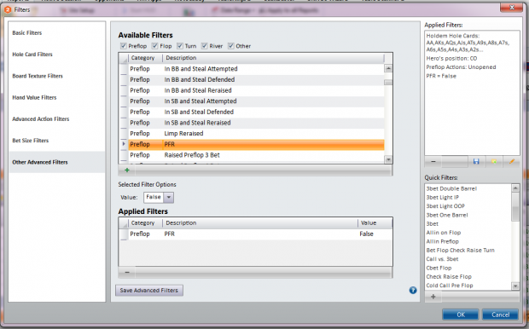
Task: Click the OK button
Action: 461,315
